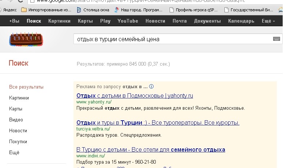
Task: Open the Профиль игрока qSP bookmark
Action: pyautogui.click(x=193, y=10)
